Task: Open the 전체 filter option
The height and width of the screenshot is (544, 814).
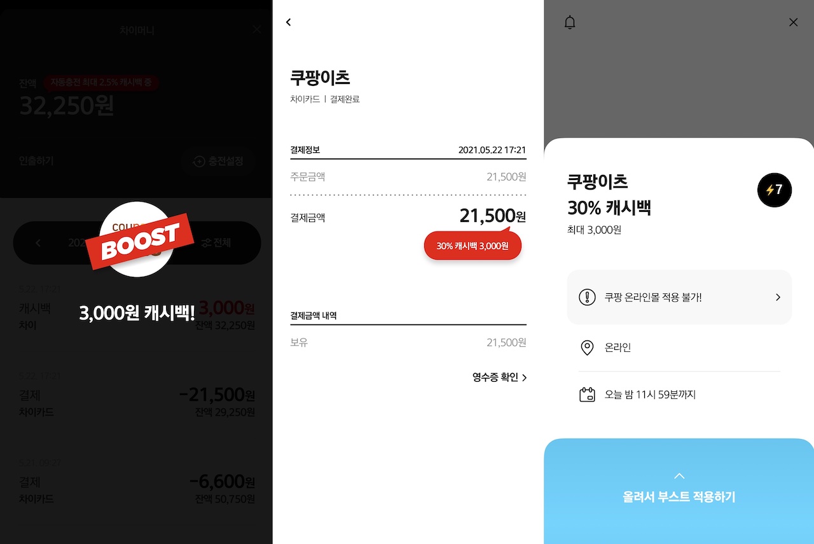Action: point(216,243)
